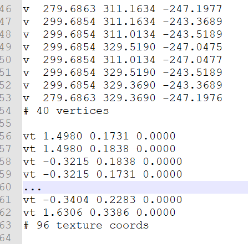Place cursor on empty line 55

(x=135, y=123)
